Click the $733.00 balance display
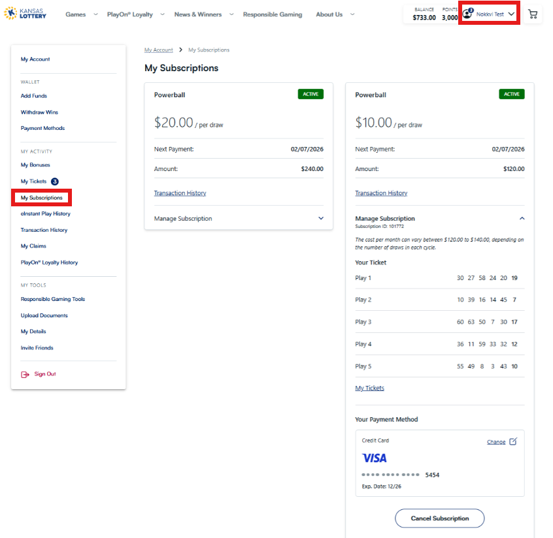 pos(424,17)
